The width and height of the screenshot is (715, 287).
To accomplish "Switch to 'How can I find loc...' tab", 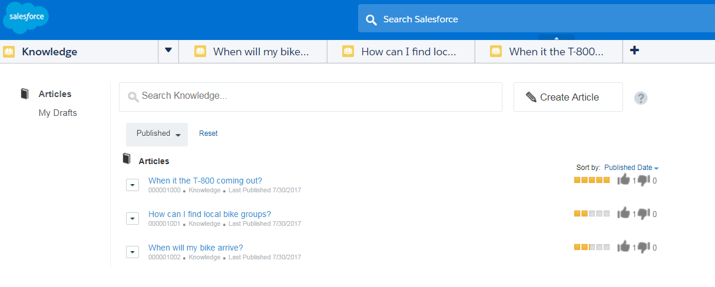I will click(400, 52).
